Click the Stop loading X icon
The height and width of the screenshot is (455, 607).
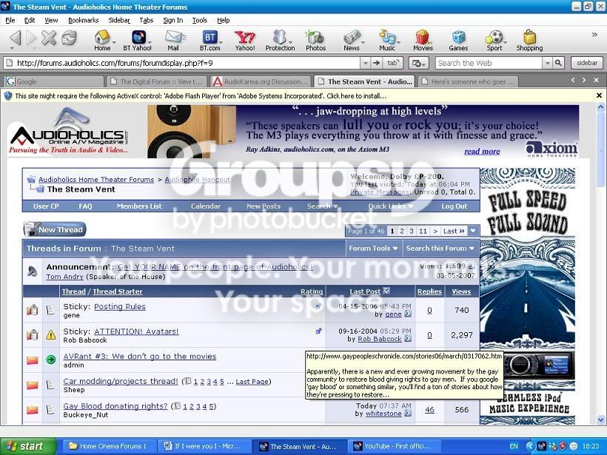click(x=49, y=38)
